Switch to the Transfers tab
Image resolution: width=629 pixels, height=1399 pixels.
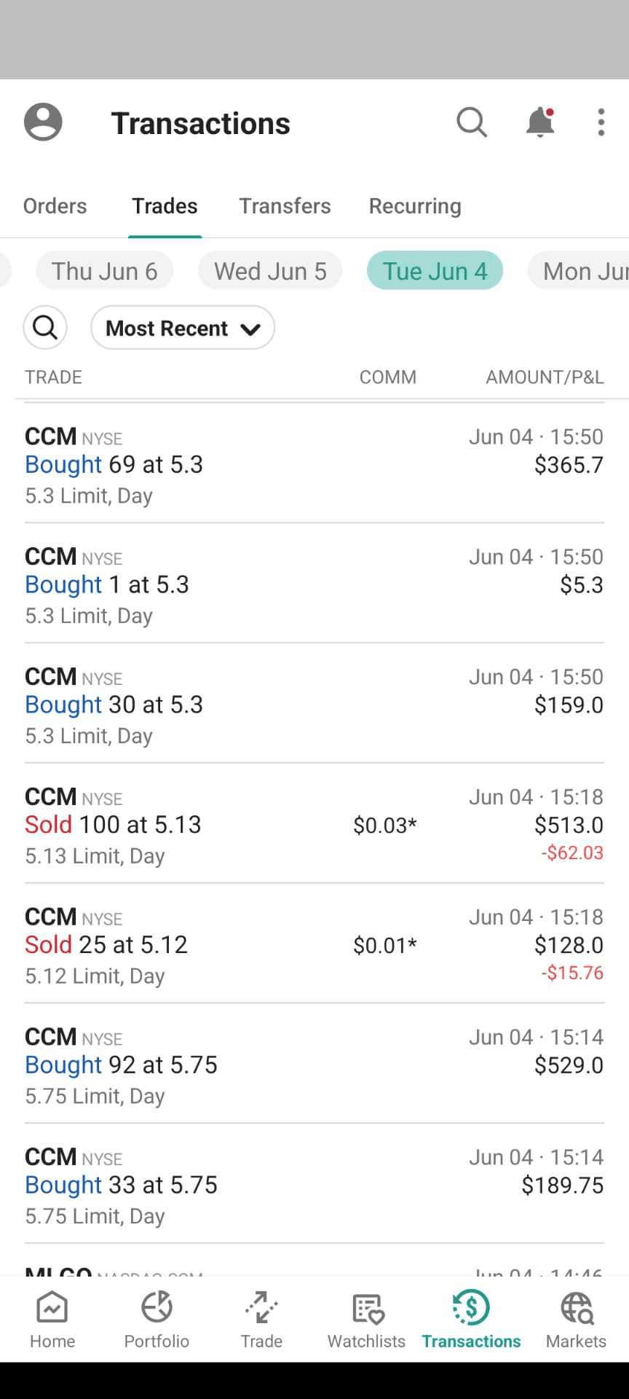coord(285,206)
